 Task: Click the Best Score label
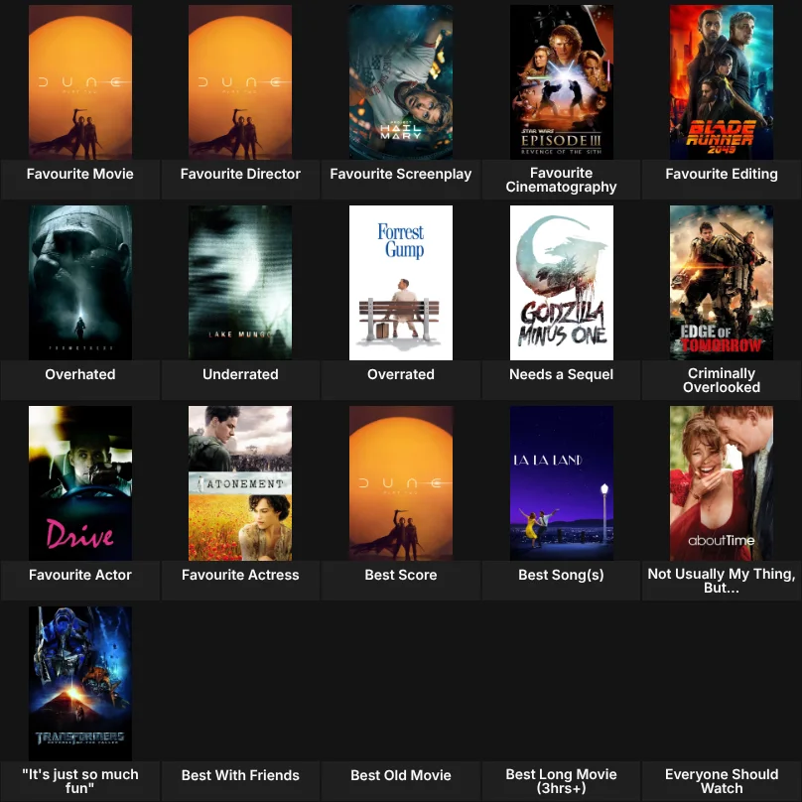(401, 575)
